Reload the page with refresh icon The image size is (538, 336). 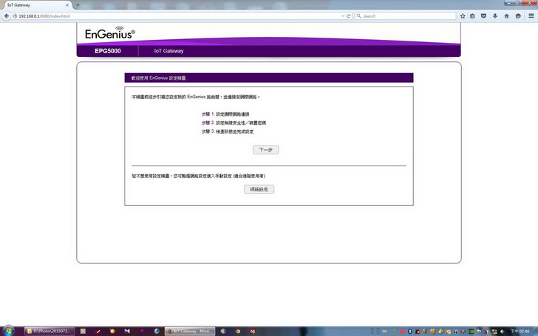(350, 16)
